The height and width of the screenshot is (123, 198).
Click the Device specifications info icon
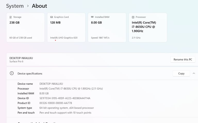pos(12,73)
